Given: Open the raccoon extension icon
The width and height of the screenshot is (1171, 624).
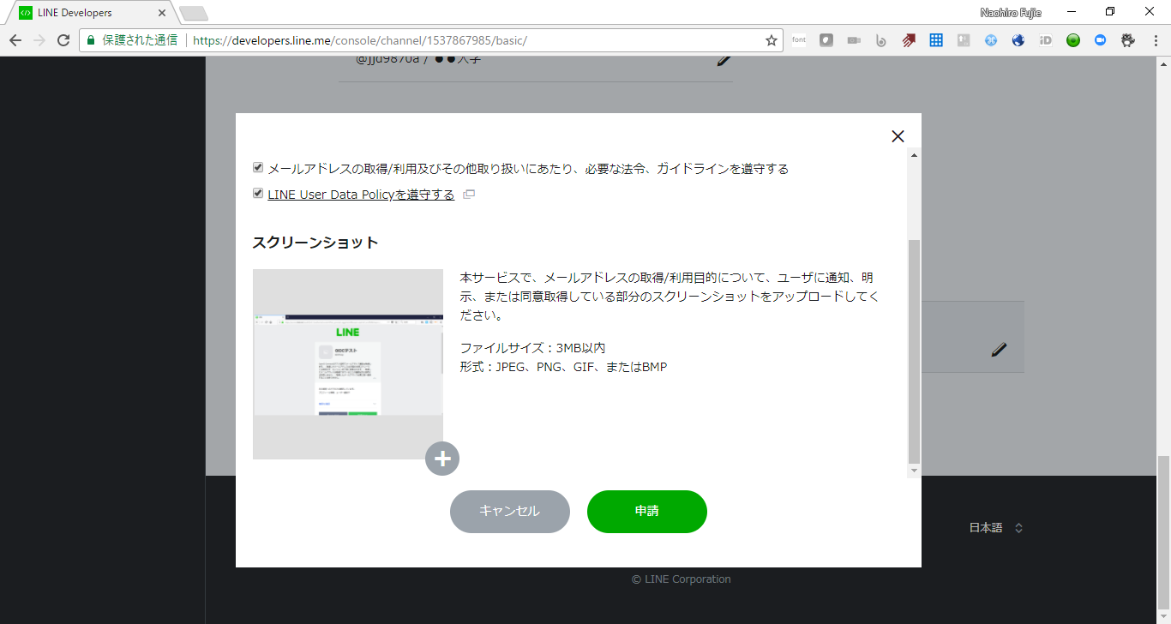Looking at the screenshot, I should click(1127, 39).
